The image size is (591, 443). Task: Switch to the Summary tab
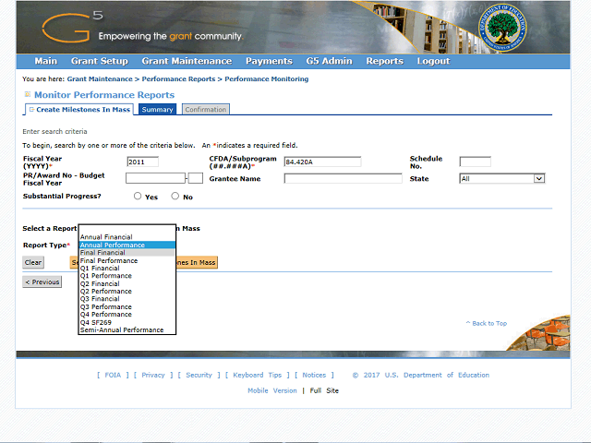coord(157,110)
